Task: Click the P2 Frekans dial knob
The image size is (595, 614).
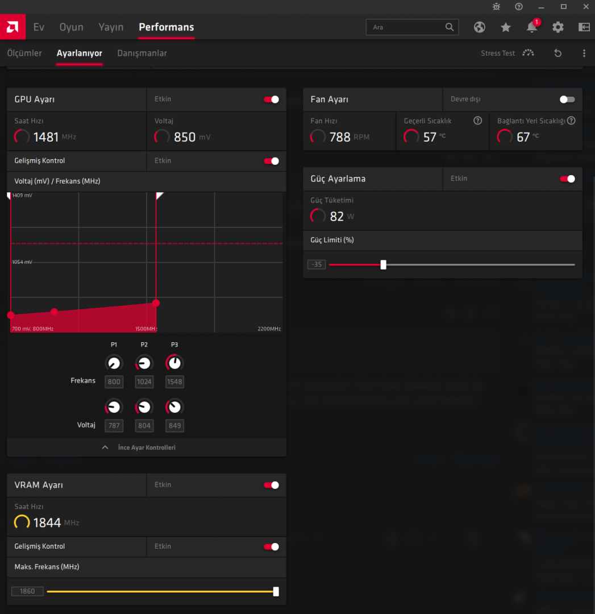Action: [144, 363]
